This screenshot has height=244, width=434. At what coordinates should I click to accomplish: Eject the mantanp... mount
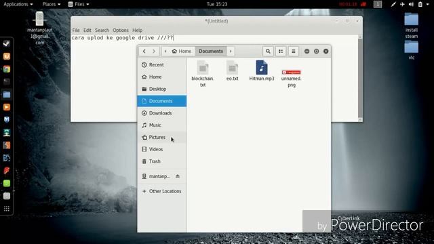click(x=178, y=176)
